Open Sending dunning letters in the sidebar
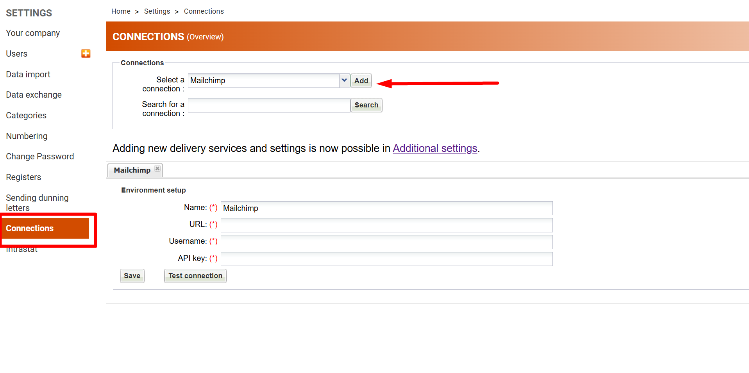Image resolution: width=749 pixels, height=373 pixels. 37,203
